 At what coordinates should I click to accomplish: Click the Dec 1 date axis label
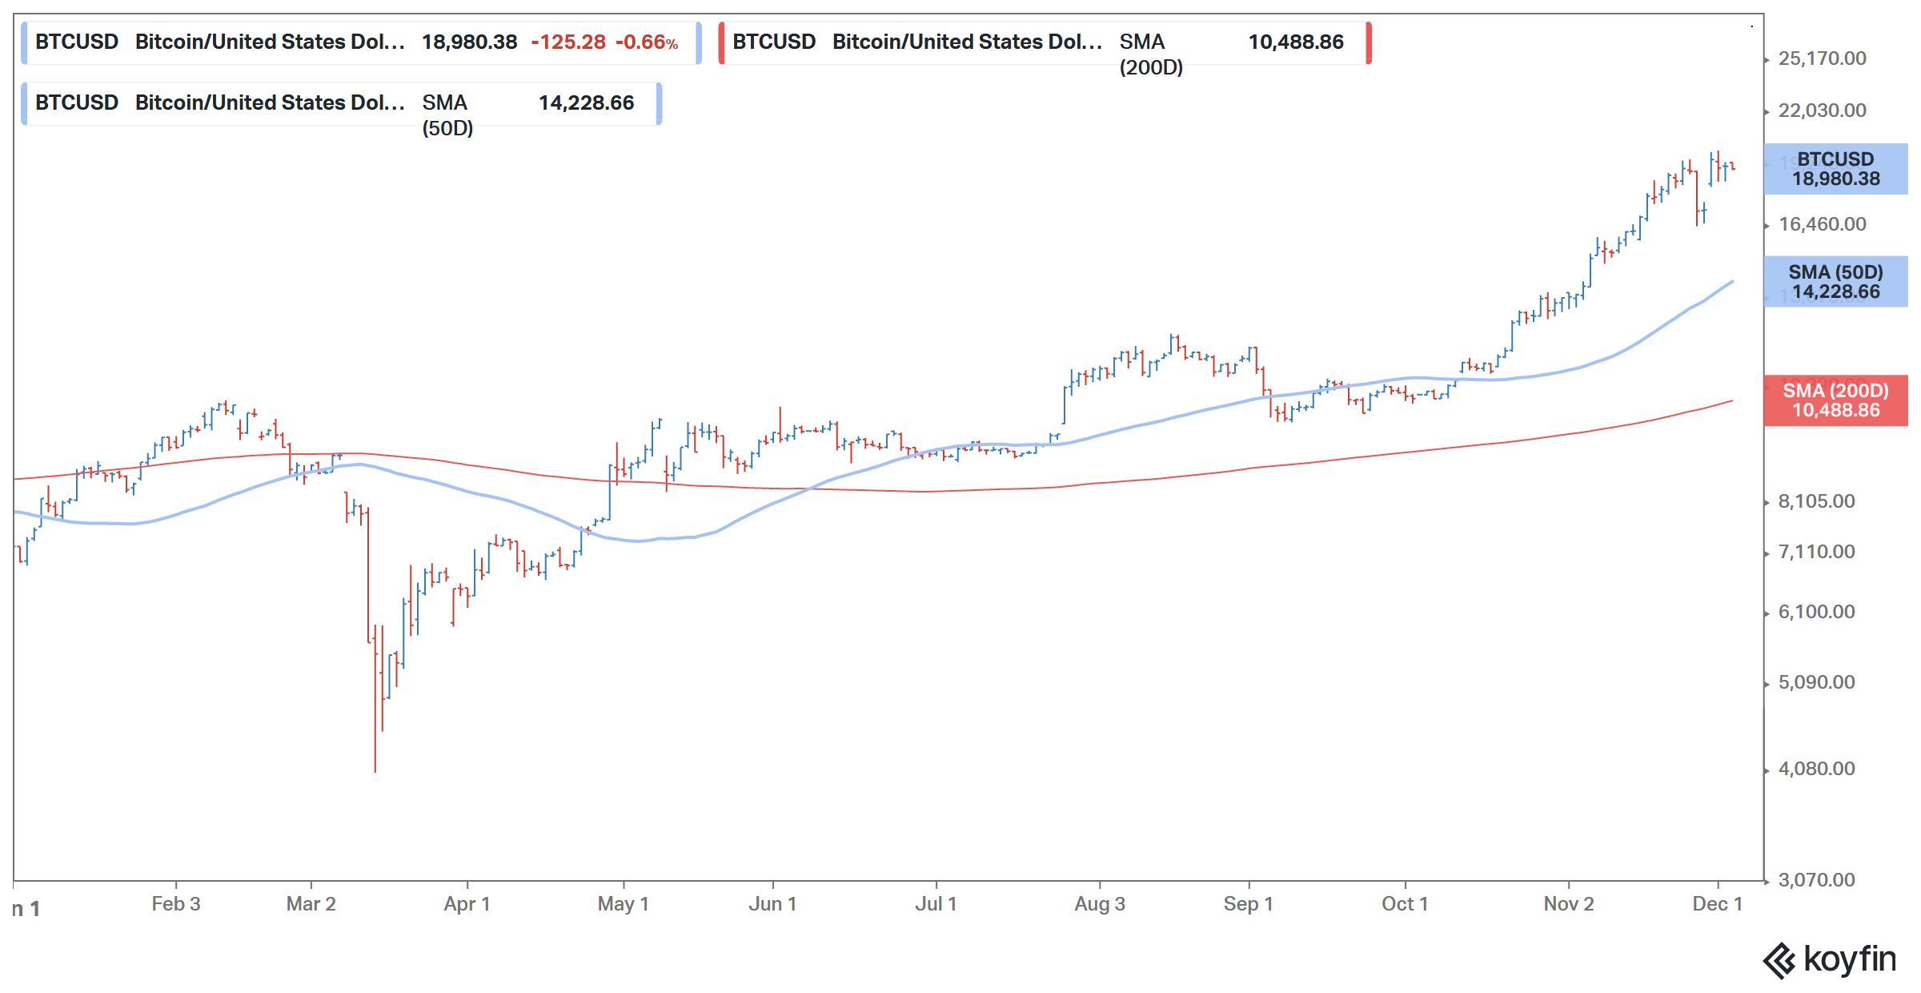point(1717,904)
